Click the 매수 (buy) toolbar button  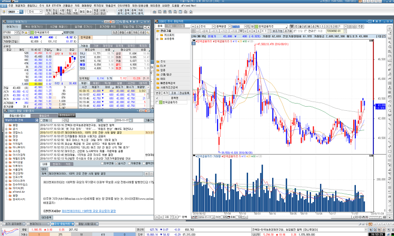[x=88, y=10]
